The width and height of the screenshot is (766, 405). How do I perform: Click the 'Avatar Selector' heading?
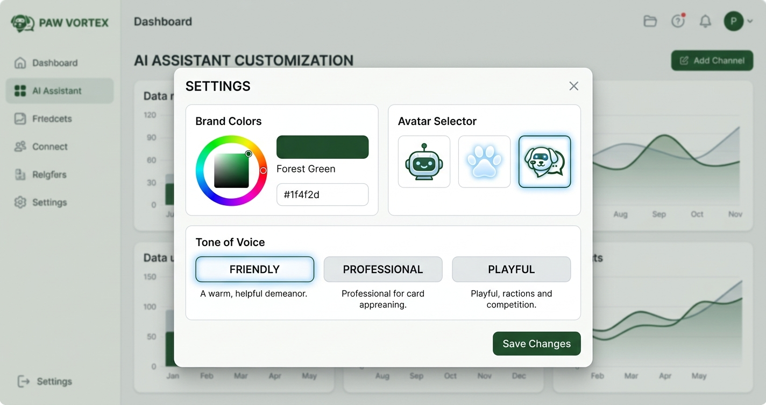pyautogui.click(x=437, y=121)
